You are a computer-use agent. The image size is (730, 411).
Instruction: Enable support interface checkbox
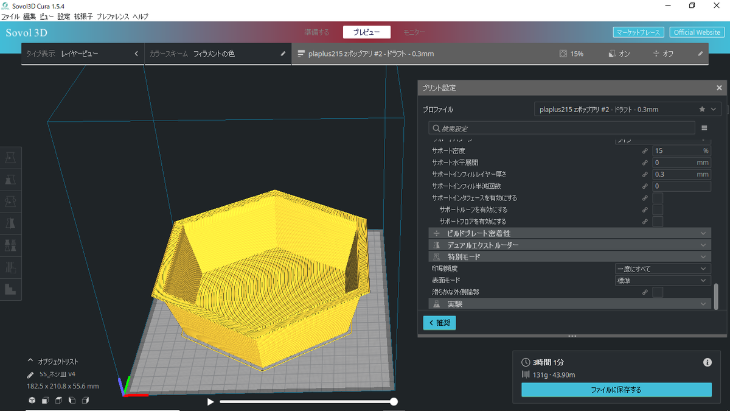658,198
